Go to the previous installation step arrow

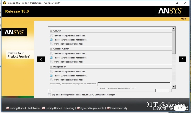[x=41, y=59]
